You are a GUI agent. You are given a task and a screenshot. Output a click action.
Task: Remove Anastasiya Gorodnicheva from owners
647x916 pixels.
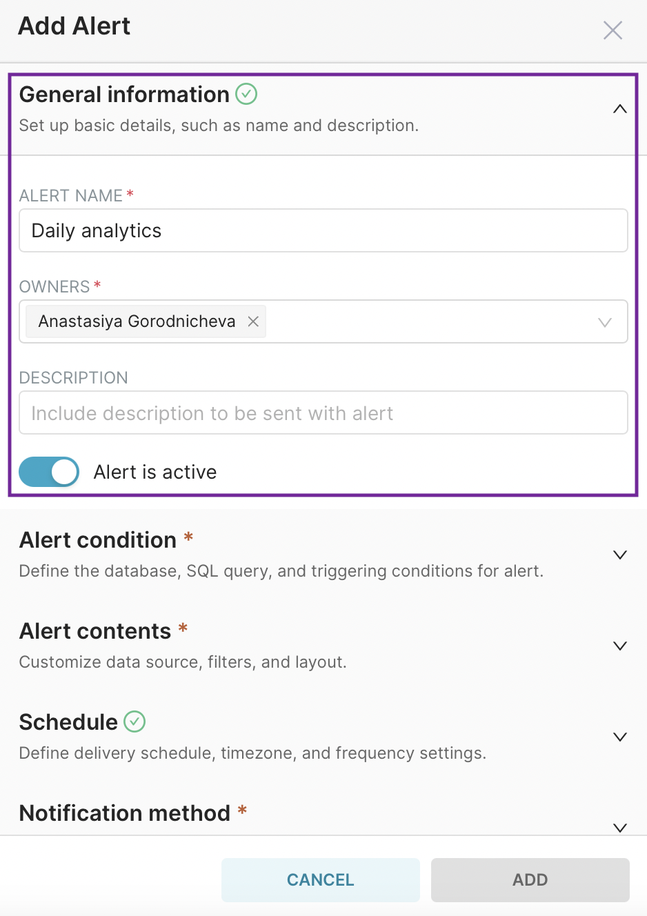click(x=253, y=321)
